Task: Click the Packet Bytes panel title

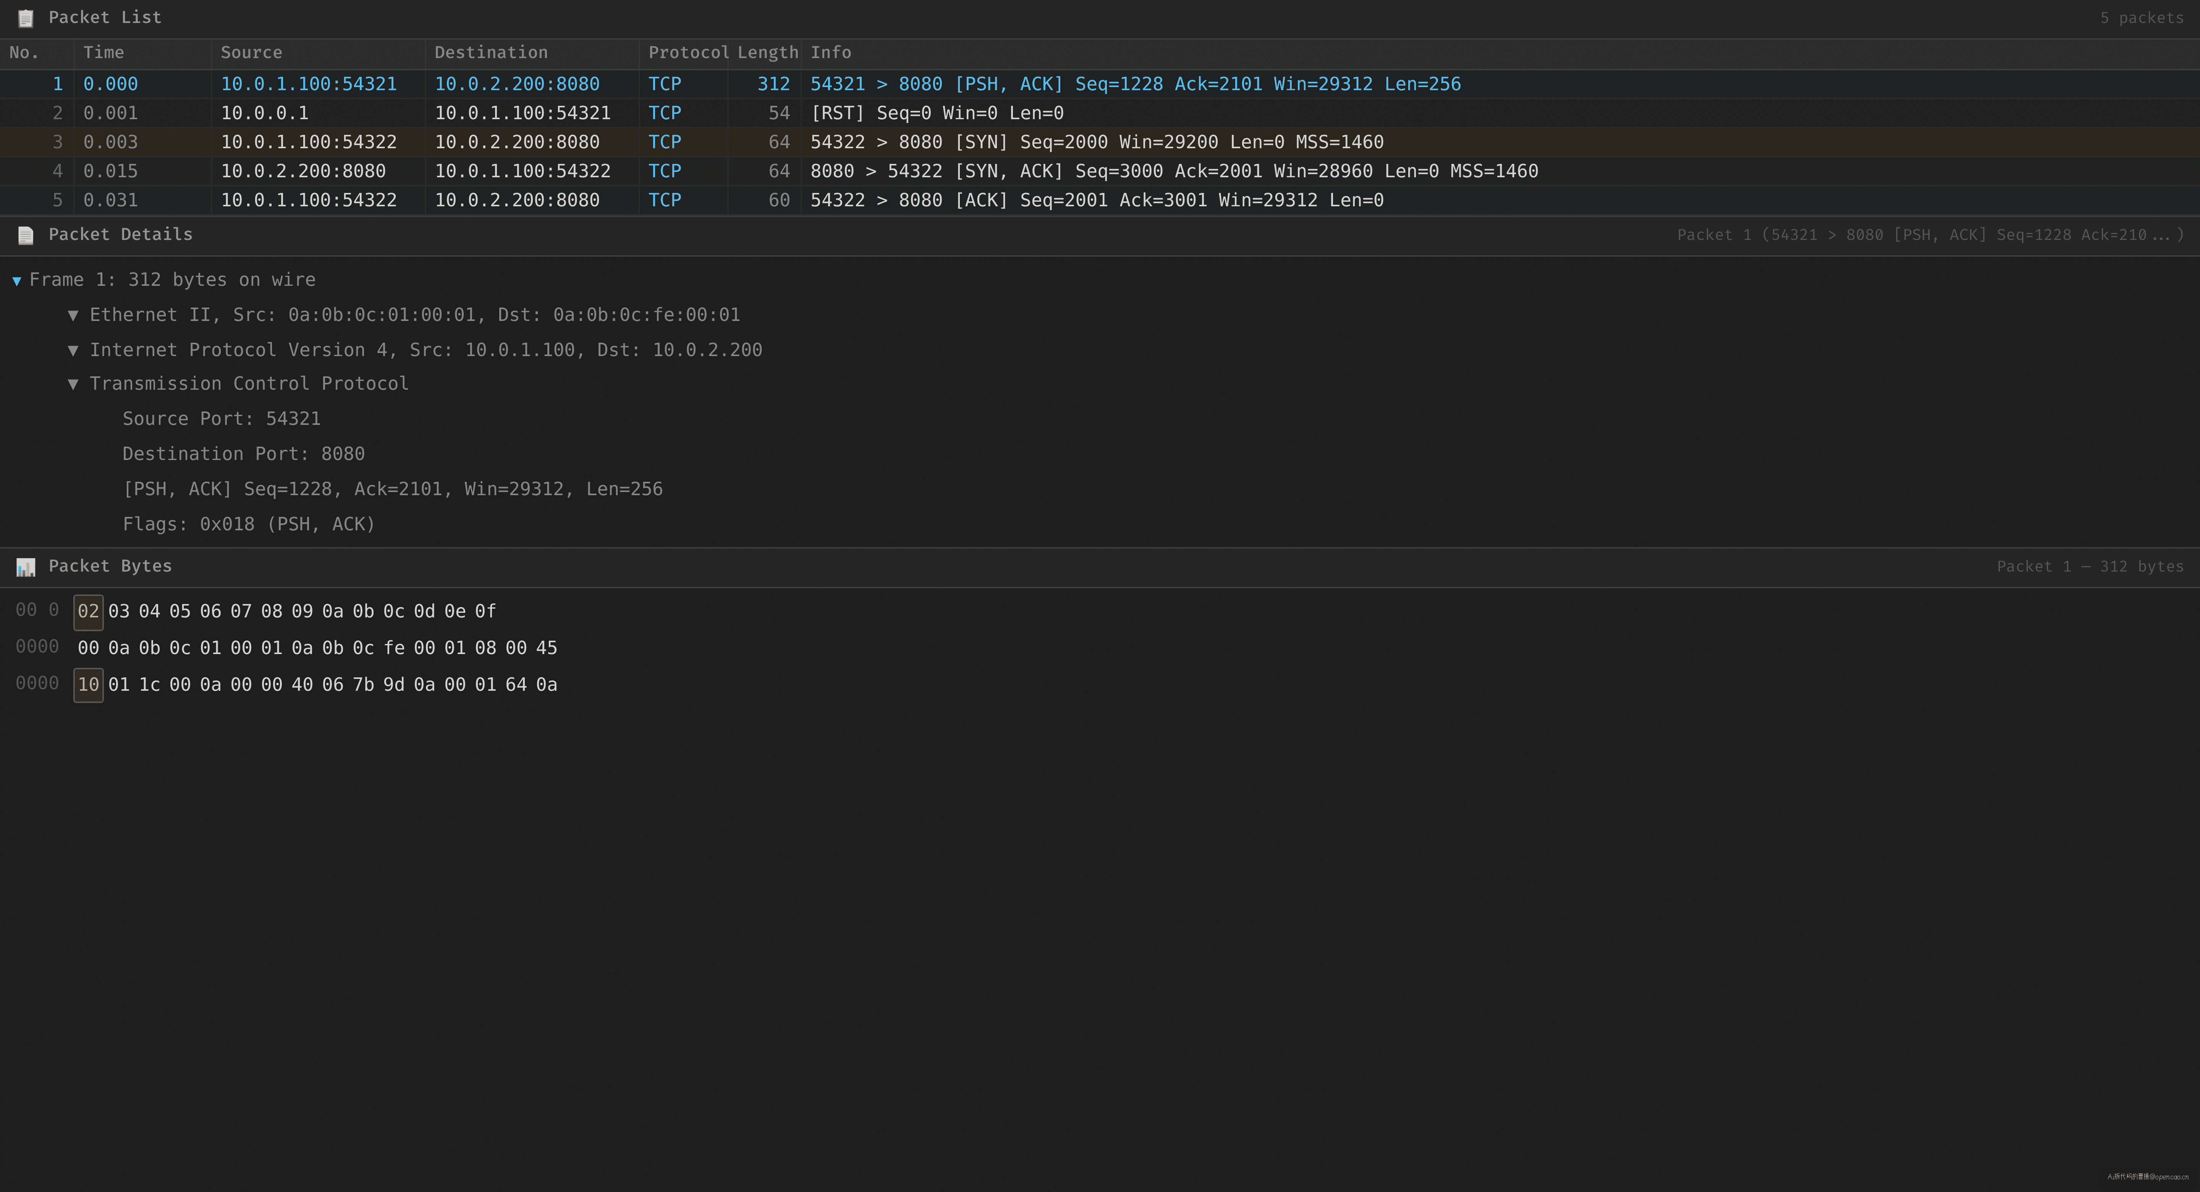Action: point(110,567)
